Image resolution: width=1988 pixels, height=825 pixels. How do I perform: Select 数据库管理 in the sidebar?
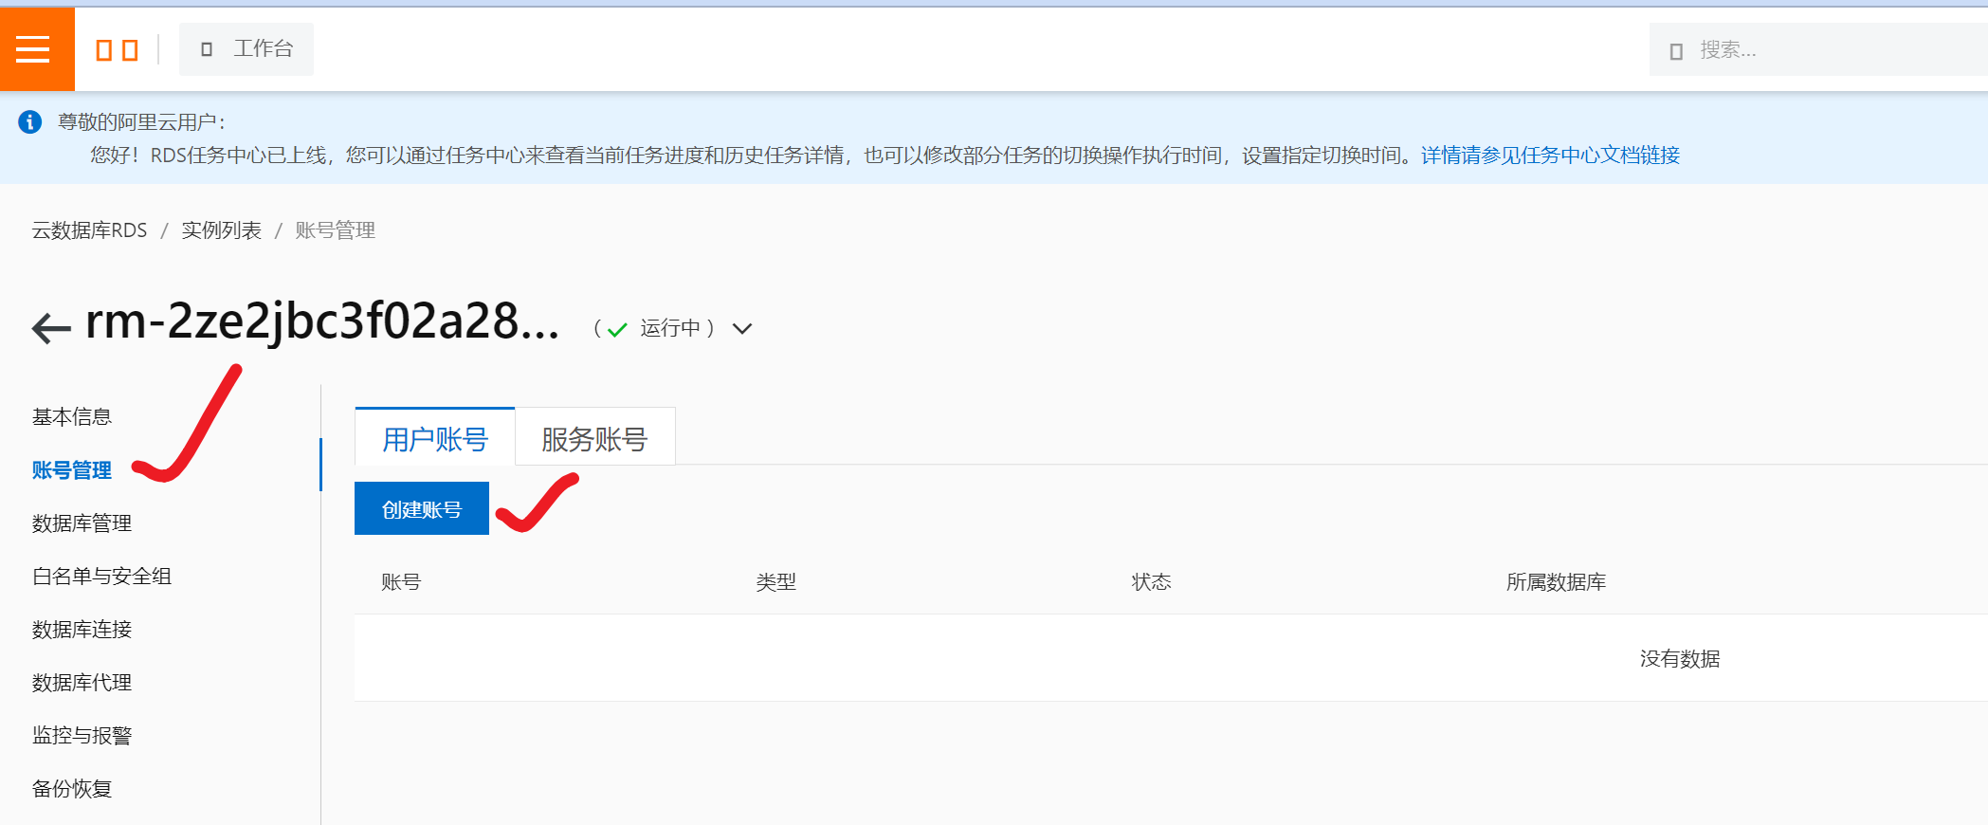click(x=82, y=522)
